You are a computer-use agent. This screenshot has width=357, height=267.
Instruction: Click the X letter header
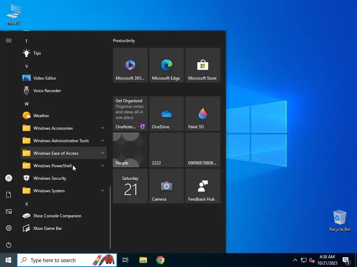click(x=26, y=204)
